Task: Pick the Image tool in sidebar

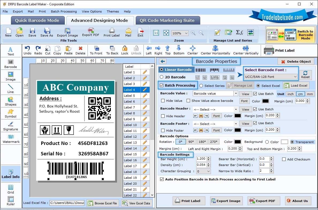Action: pos(10,76)
